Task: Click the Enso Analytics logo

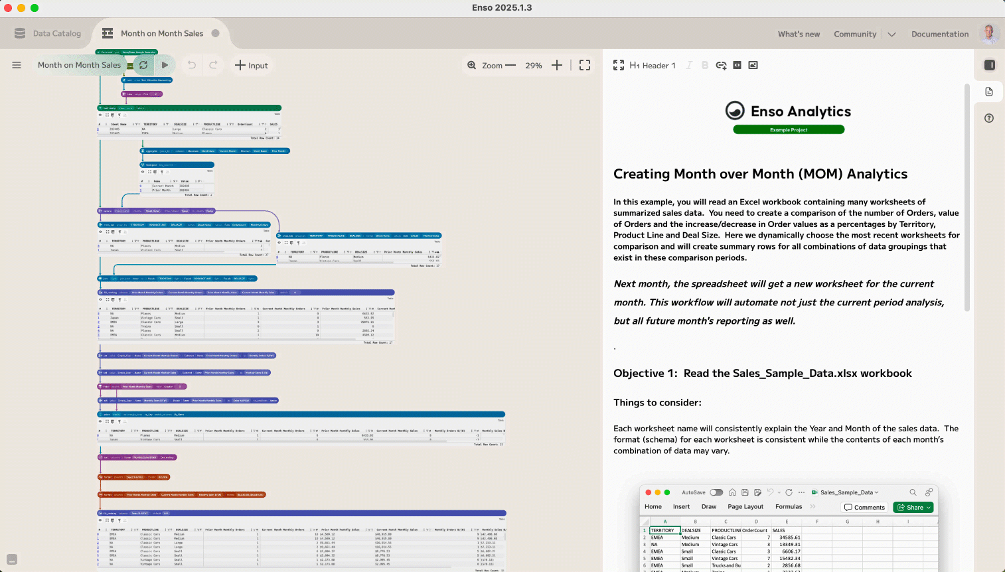Action: pos(789,111)
